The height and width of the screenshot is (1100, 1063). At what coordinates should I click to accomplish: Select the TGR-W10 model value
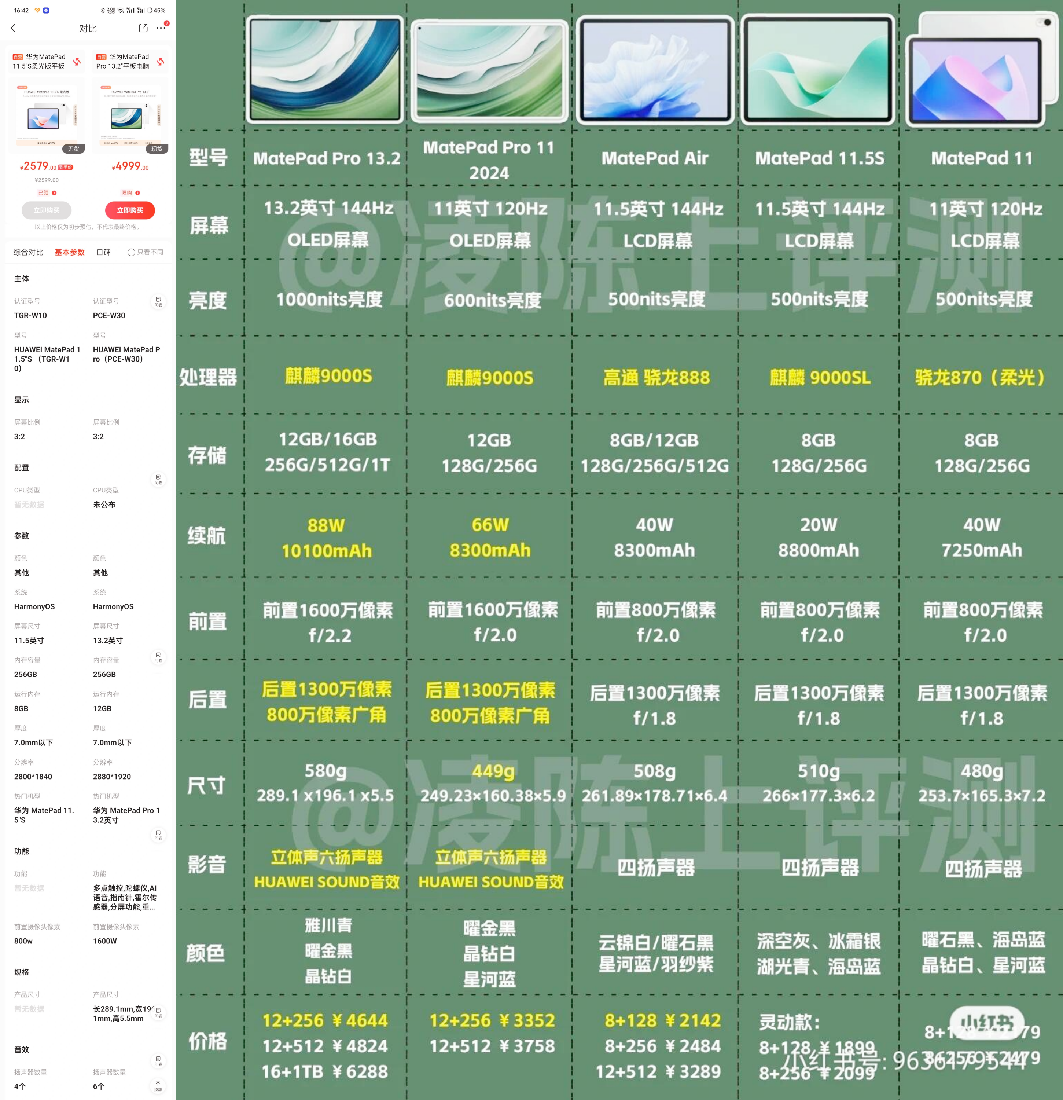[30, 315]
